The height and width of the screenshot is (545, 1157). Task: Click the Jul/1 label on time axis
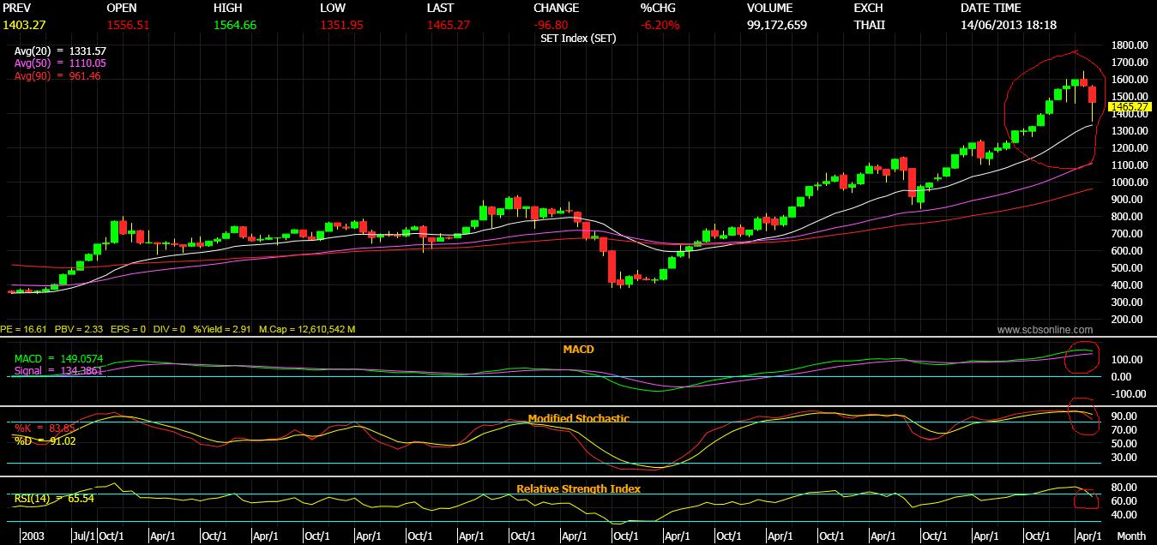(84, 536)
